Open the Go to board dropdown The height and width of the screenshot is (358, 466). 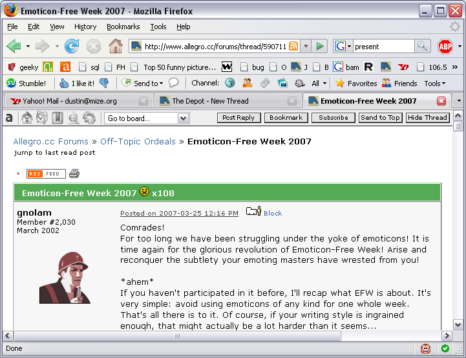[147, 118]
